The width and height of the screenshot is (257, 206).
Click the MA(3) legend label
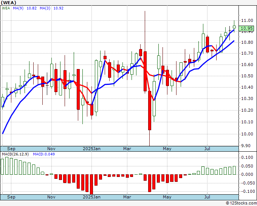[45, 8]
